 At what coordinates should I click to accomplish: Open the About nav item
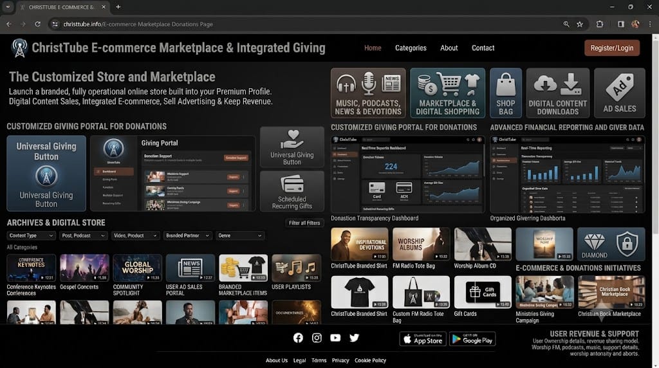point(449,48)
